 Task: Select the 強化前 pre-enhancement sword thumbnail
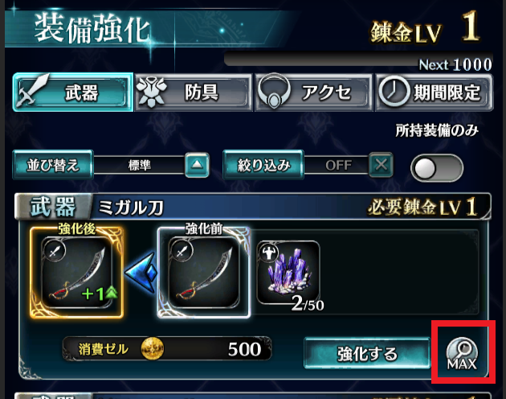tap(204, 273)
